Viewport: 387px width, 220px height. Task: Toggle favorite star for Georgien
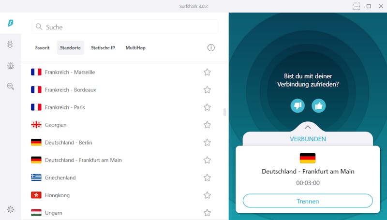pos(207,125)
